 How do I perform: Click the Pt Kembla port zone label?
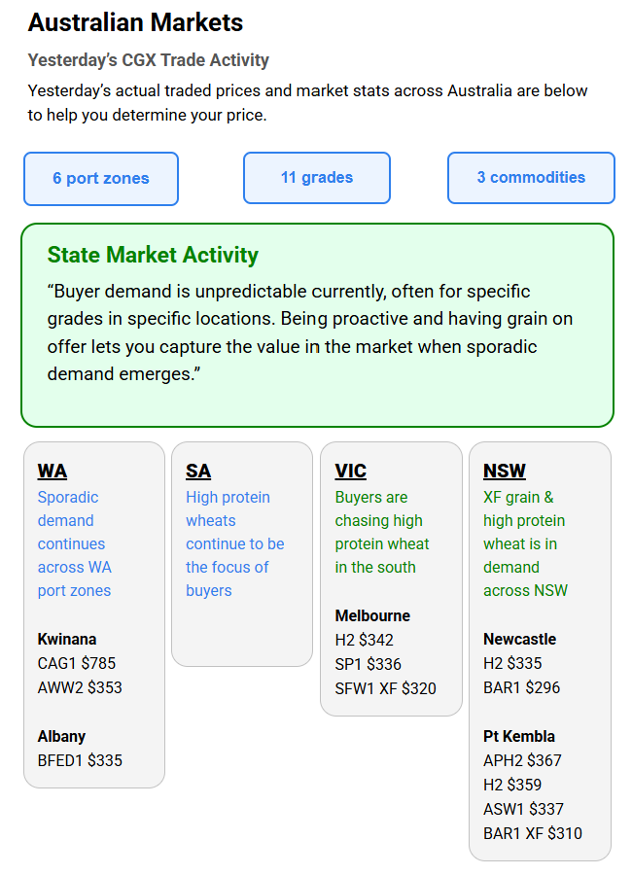(519, 736)
